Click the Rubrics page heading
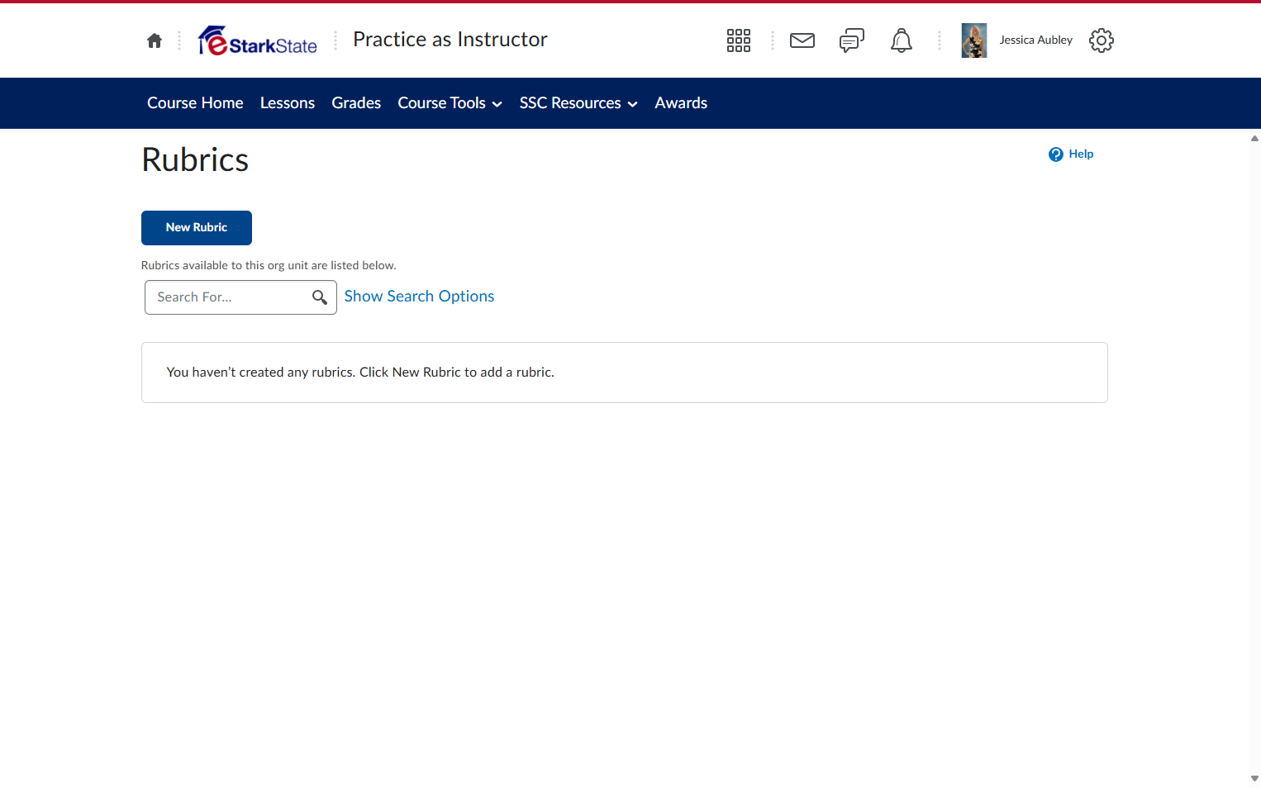The width and height of the screenshot is (1261, 788). [x=195, y=160]
